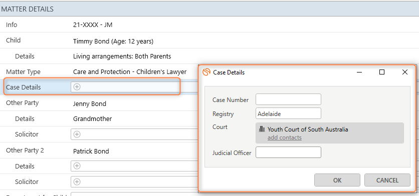
Task: Click the building icon beside Youth Court
Action: 262,129
